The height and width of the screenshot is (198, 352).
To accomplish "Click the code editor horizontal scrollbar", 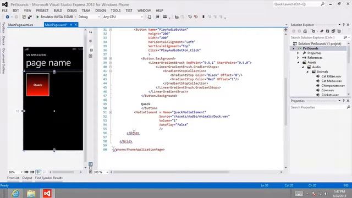I will (171, 172).
